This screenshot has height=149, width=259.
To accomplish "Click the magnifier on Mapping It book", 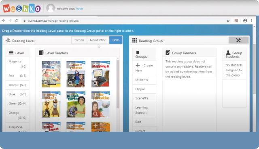I will click(96, 83).
